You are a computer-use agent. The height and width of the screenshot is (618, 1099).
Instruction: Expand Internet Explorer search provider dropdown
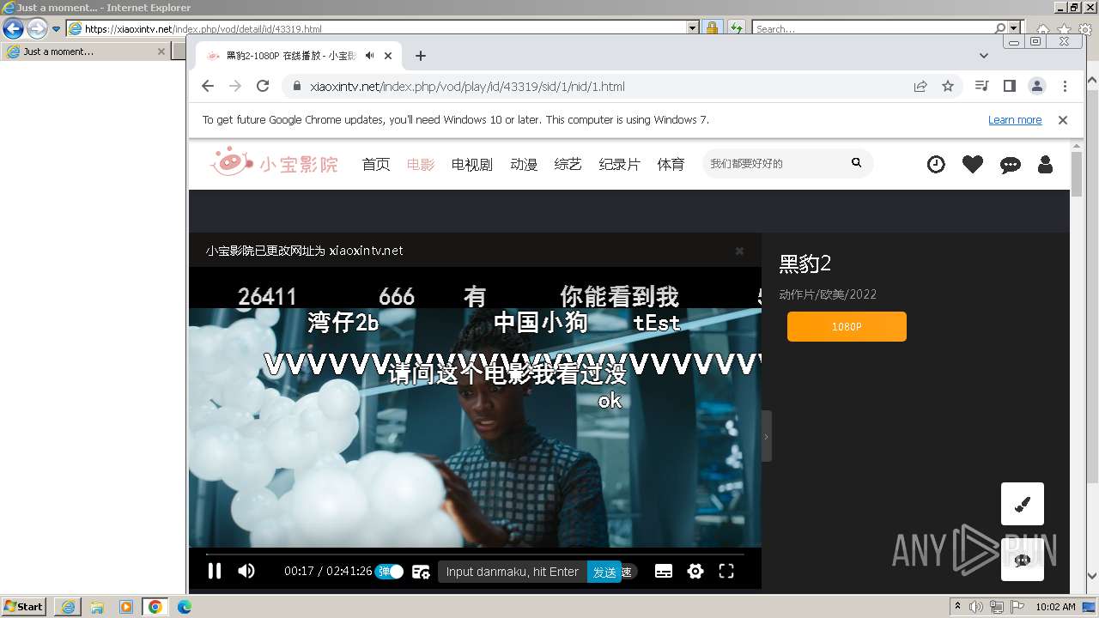[x=1015, y=28]
